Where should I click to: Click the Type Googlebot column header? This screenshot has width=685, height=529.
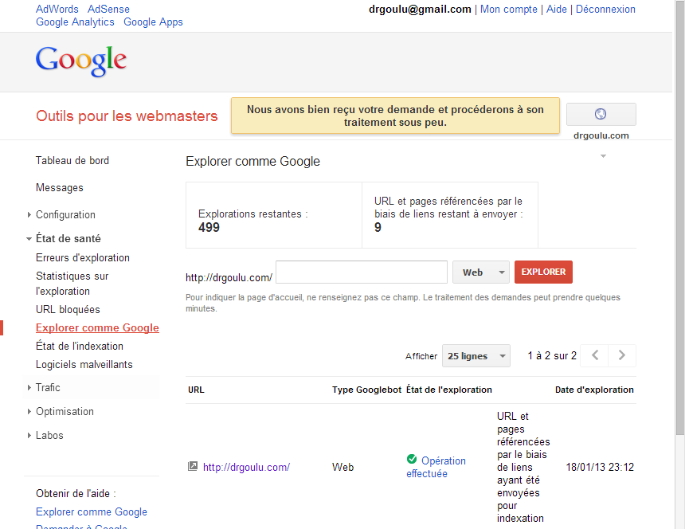tap(366, 390)
